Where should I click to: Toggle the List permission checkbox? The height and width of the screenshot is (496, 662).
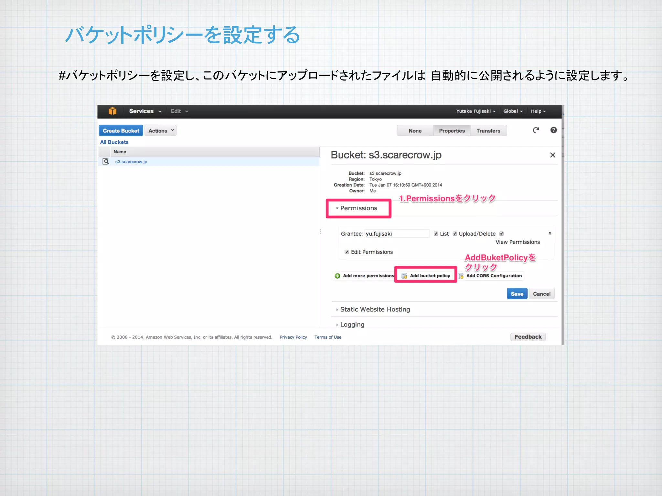tap(436, 234)
